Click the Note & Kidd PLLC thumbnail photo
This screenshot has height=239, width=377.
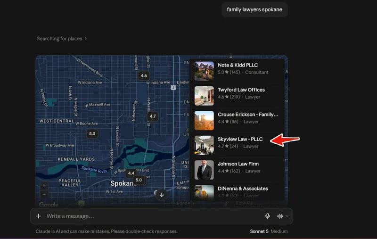point(204,71)
